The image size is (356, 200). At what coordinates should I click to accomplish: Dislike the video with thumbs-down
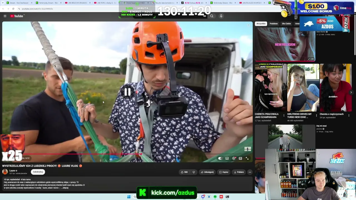(194, 172)
